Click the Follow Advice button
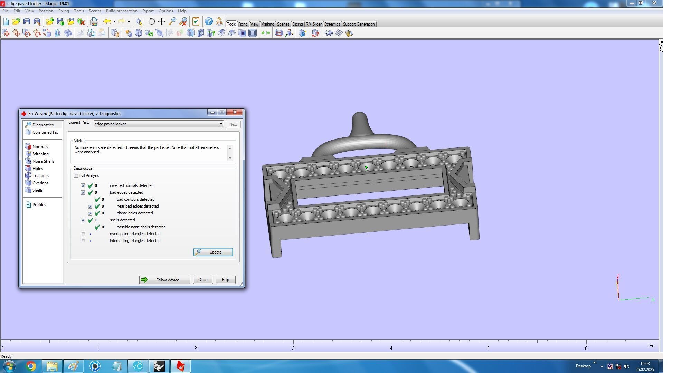This screenshot has height=373, width=691. tap(165, 280)
